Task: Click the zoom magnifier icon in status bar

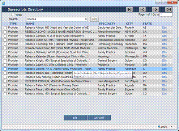Action: pyautogui.click(x=159, y=127)
